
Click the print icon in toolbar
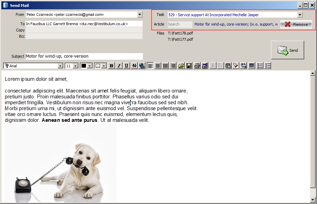pos(197,66)
